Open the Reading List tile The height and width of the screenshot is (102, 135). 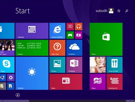(x=115, y=82)
